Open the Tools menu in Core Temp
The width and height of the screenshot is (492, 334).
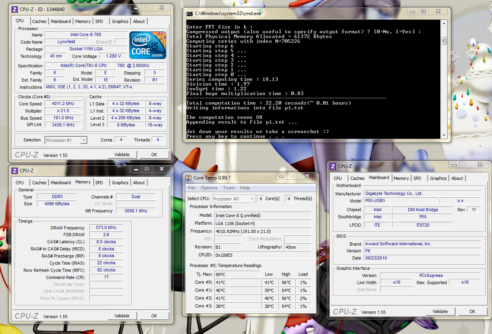pyautogui.click(x=229, y=188)
